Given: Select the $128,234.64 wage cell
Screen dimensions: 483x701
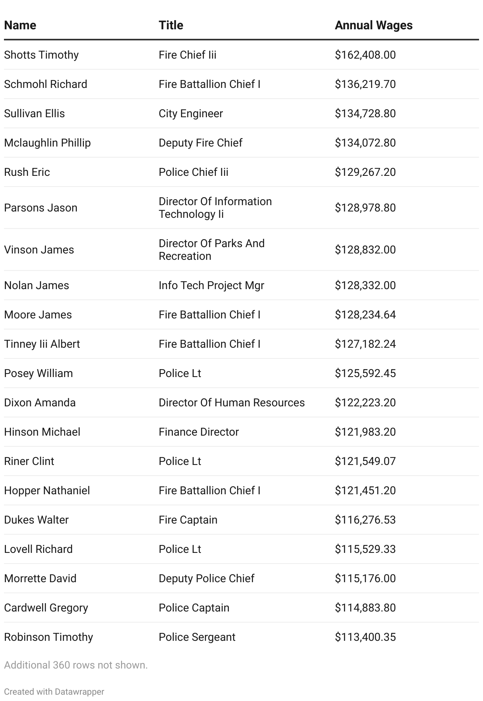Looking at the screenshot, I should point(365,314).
